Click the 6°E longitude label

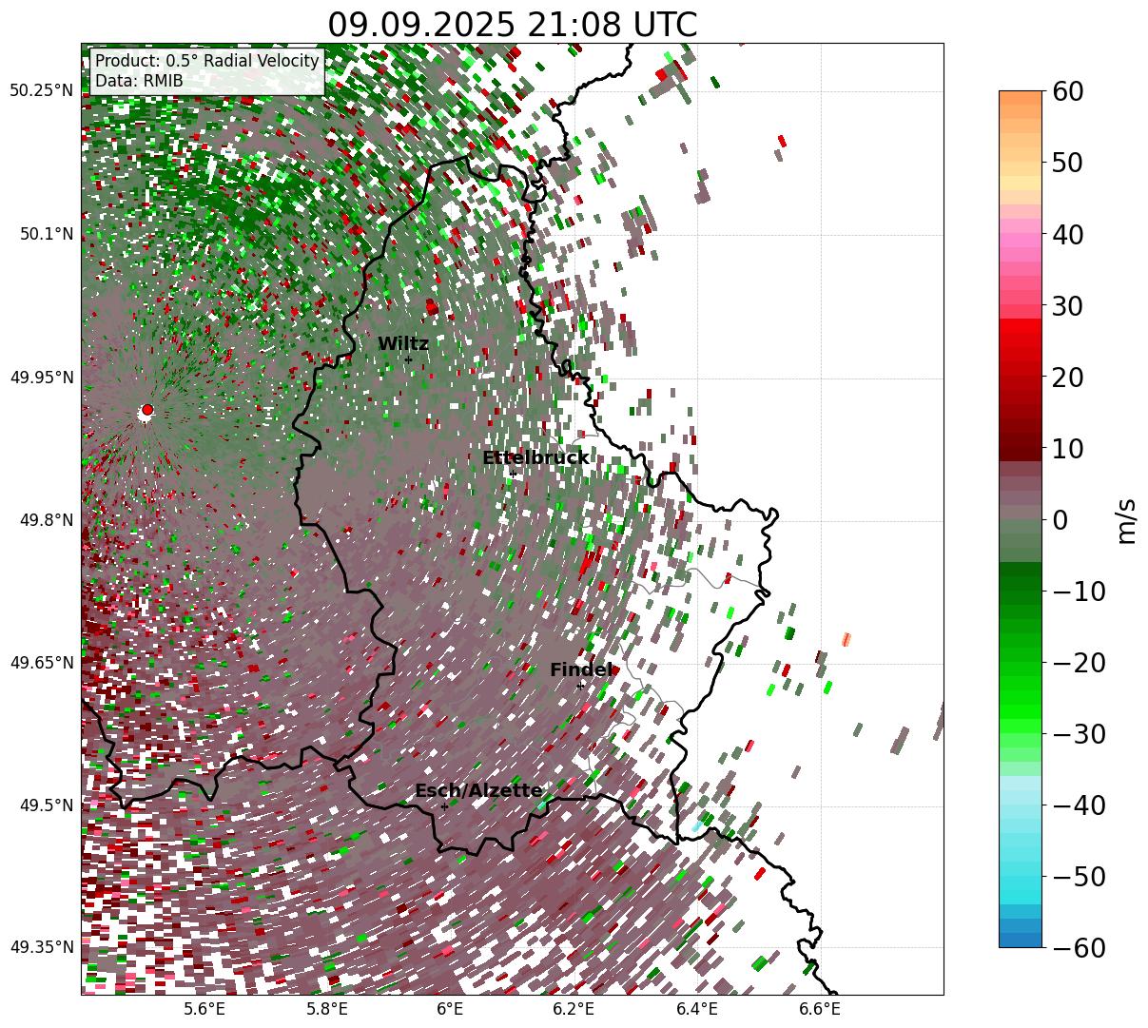coord(450,1008)
